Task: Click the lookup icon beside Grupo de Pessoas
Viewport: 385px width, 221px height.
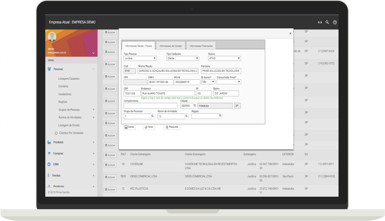Action: 152,116
